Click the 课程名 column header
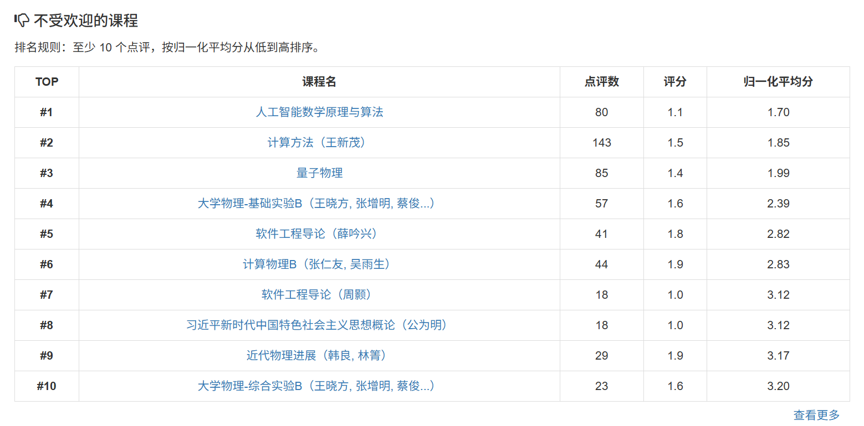Viewport: 864px width, 426px height. [319, 82]
